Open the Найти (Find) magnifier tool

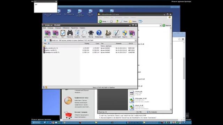tap(84, 34)
